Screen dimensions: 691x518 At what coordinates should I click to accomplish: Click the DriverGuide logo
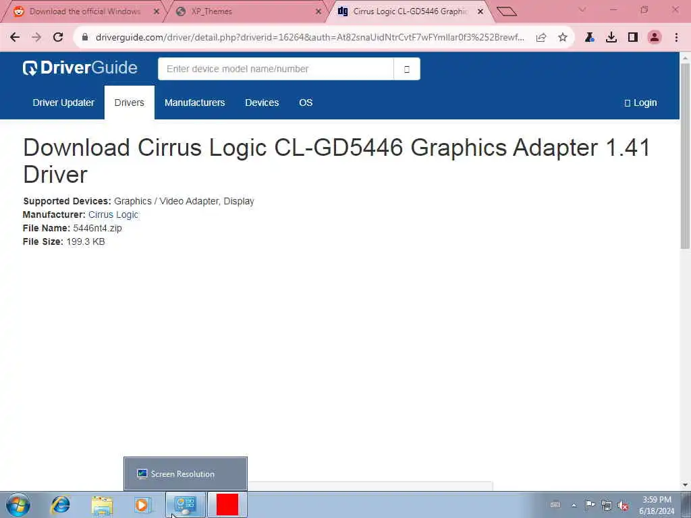coord(80,68)
